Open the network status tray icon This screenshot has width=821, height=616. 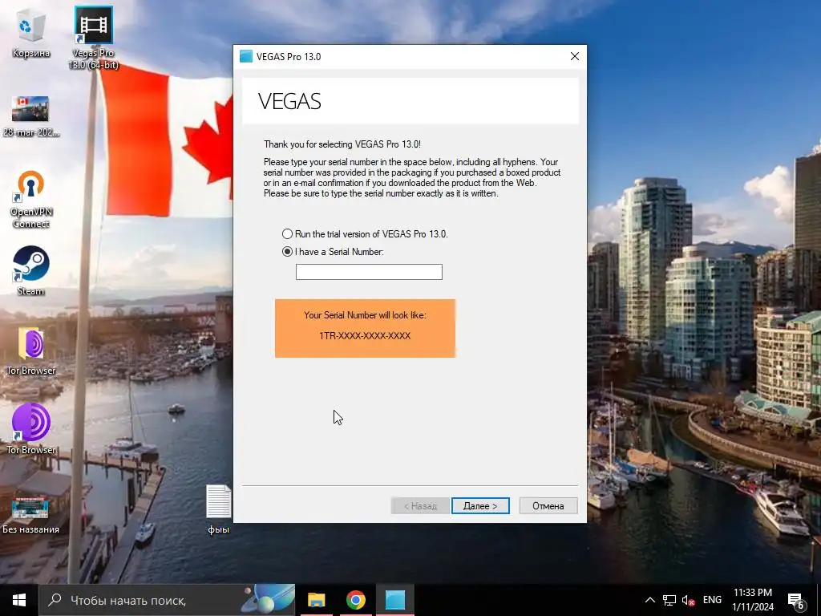669,600
